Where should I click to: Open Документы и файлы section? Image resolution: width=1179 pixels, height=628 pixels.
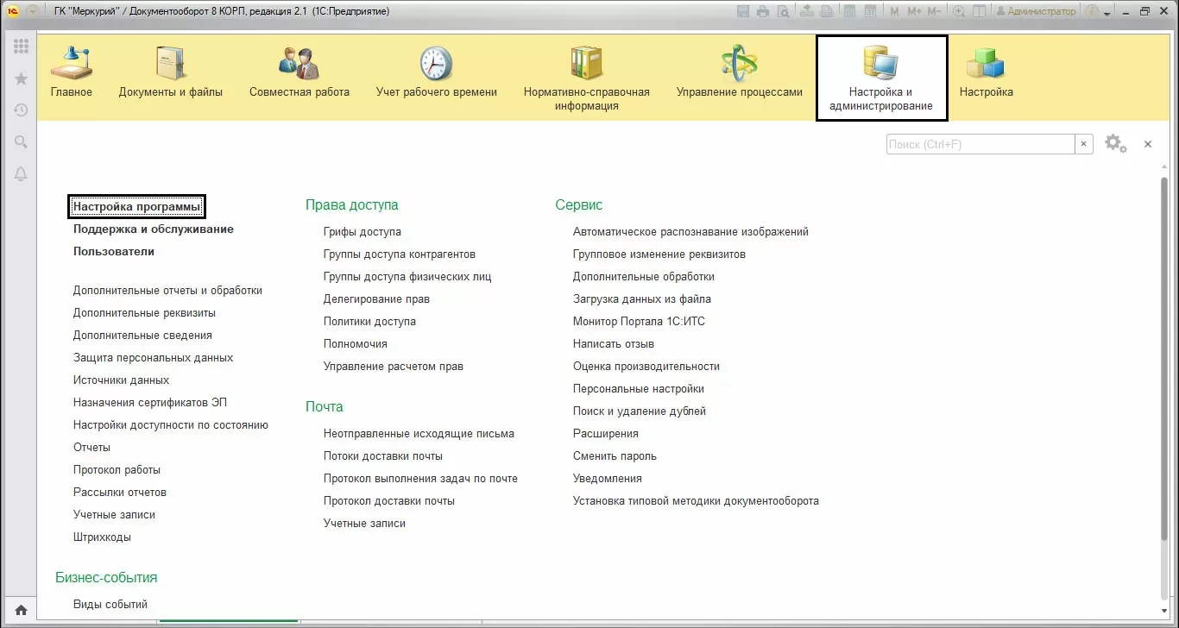click(x=171, y=72)
